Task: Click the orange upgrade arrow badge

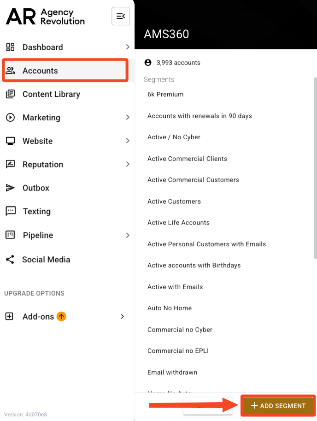Action: coord(61,316)
